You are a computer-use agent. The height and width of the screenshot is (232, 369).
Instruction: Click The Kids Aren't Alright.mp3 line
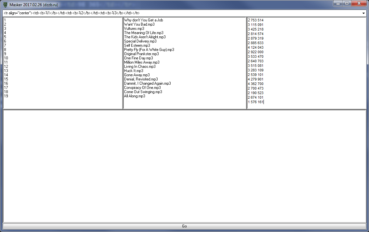[145, 37]
